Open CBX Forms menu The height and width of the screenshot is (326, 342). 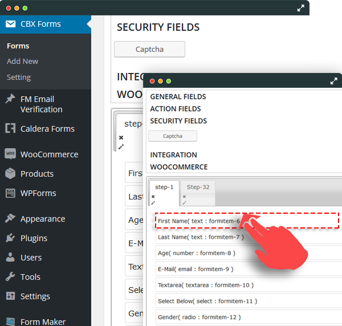click(46, 24)
